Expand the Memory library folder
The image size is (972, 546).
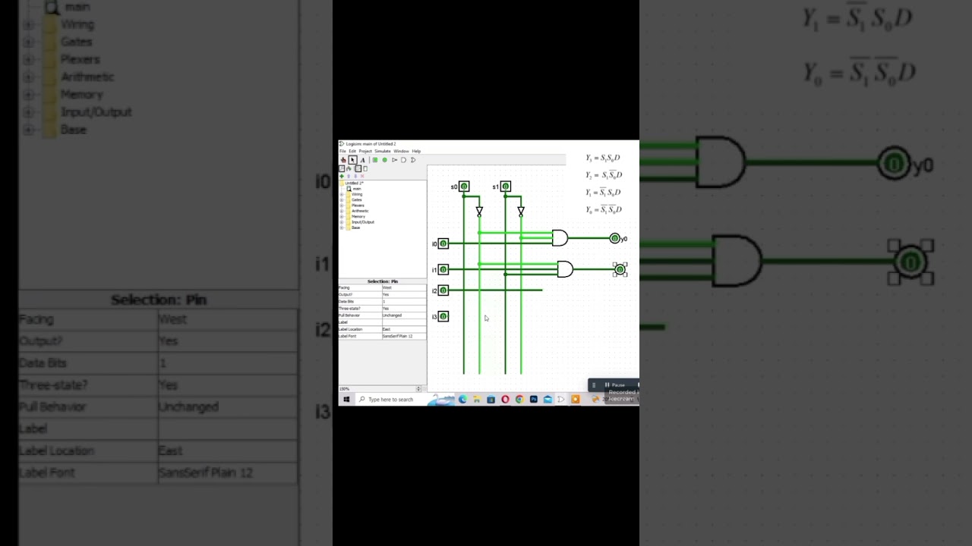tap(342, 216)
